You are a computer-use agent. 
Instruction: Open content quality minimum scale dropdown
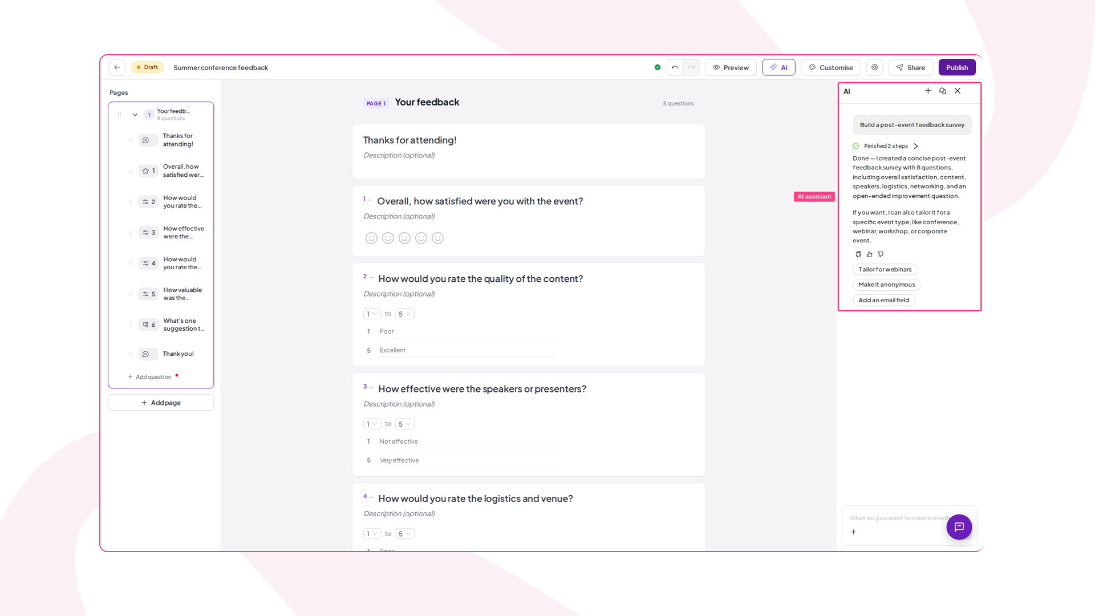pos(372,314)
